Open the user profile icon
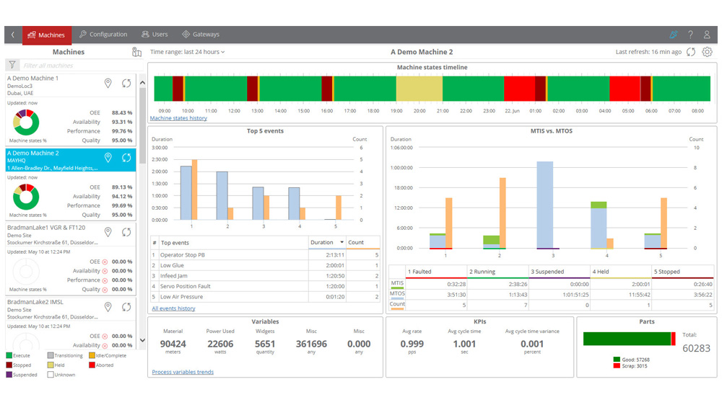Screen dimensions: 722x405 707,35
